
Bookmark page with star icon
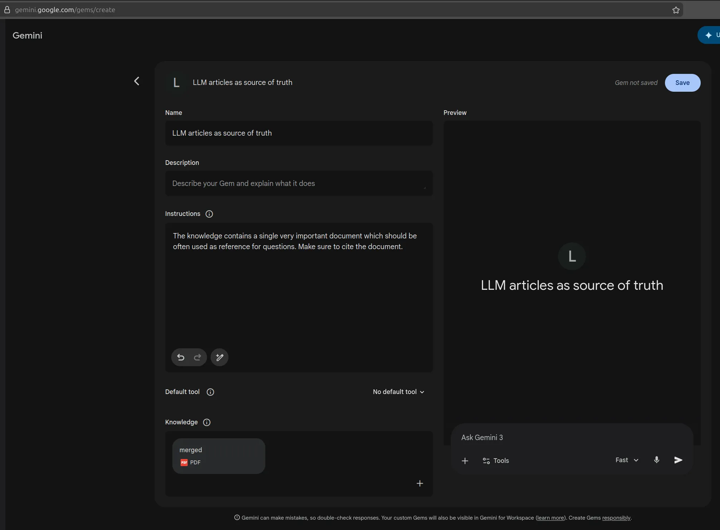click(676, 10)
